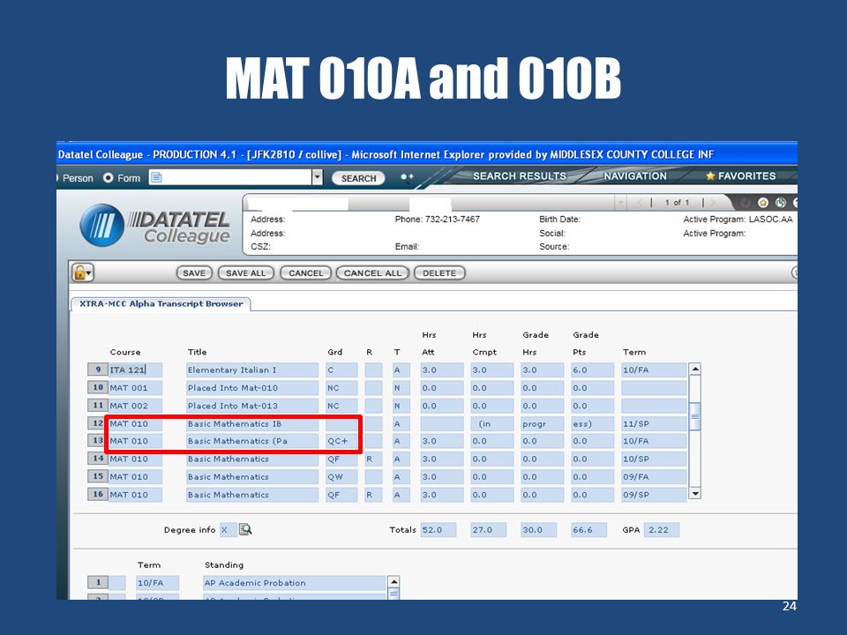The height and width of the screenshot is (635, 847).
Task: Click the ITA 121 course field
Action: point(136,370)
